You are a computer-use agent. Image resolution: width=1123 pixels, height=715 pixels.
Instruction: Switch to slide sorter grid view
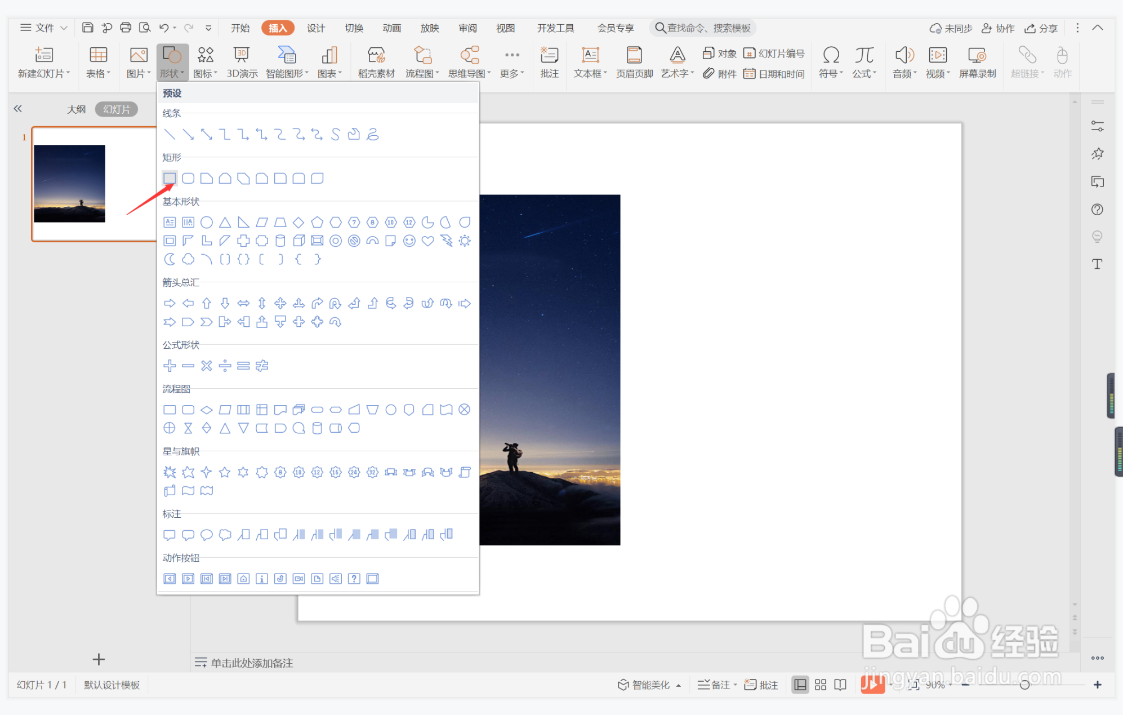(x=821, y=685)
